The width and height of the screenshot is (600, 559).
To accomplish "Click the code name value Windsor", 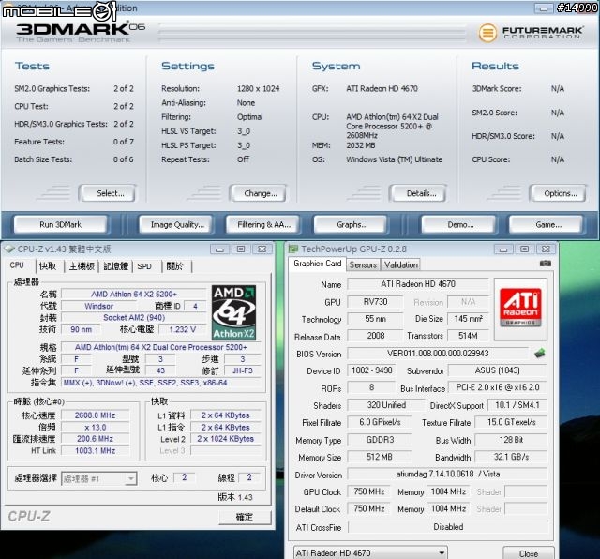I will (98, 306).
